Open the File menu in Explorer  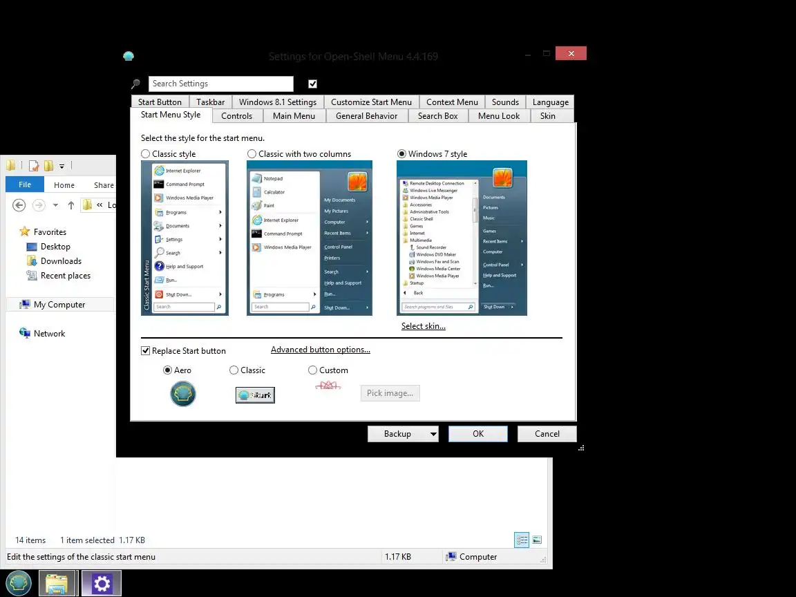coord(25,184)
